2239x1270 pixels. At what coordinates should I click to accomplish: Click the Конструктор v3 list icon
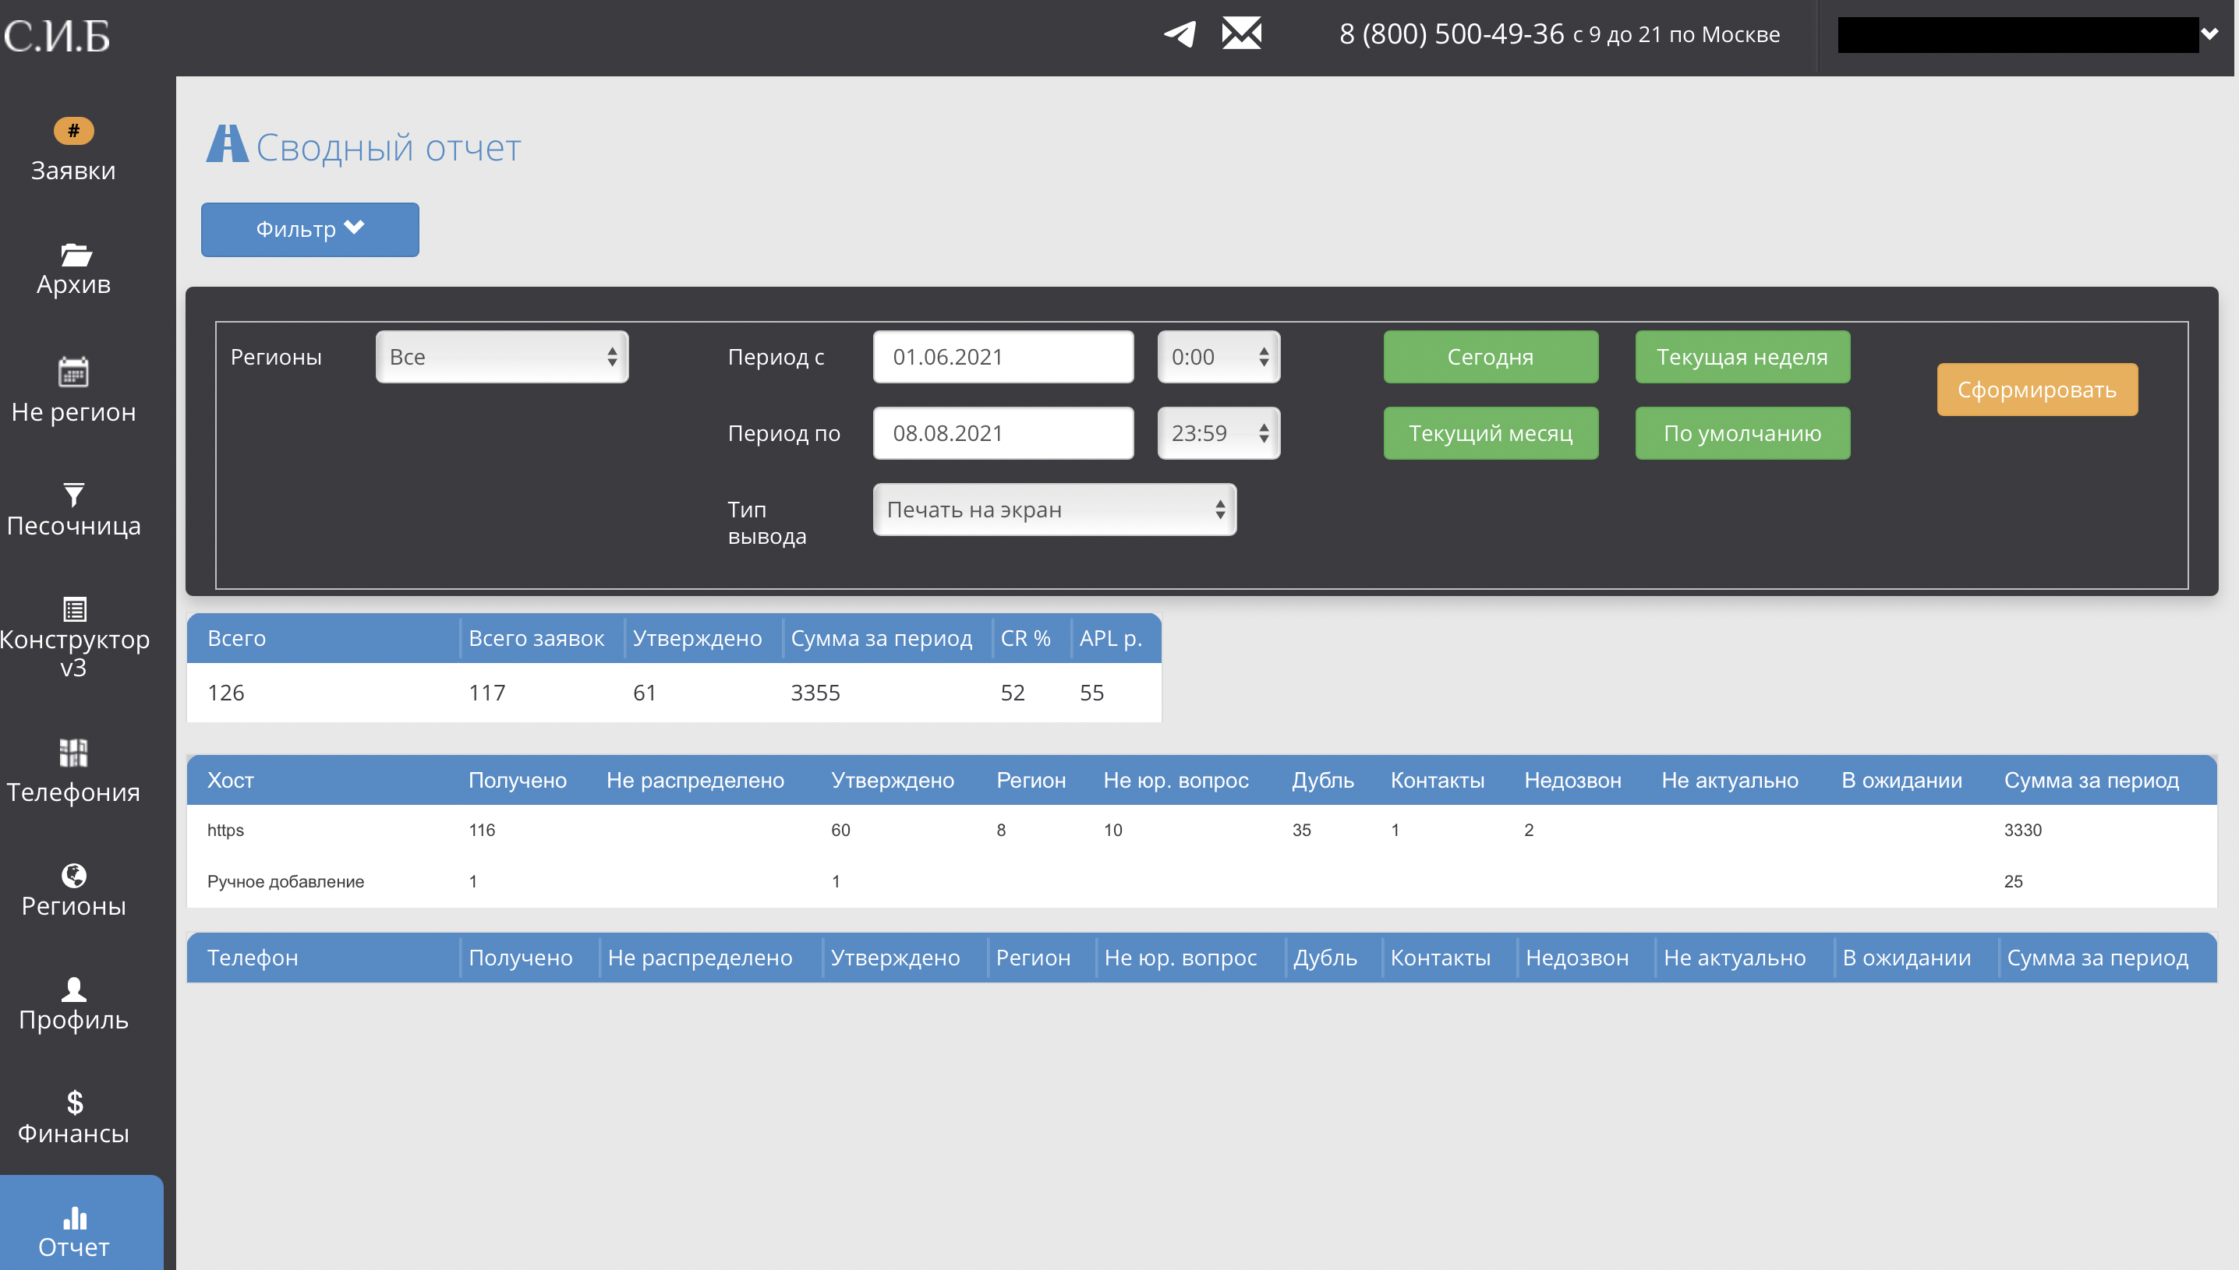tap(75, 609)
